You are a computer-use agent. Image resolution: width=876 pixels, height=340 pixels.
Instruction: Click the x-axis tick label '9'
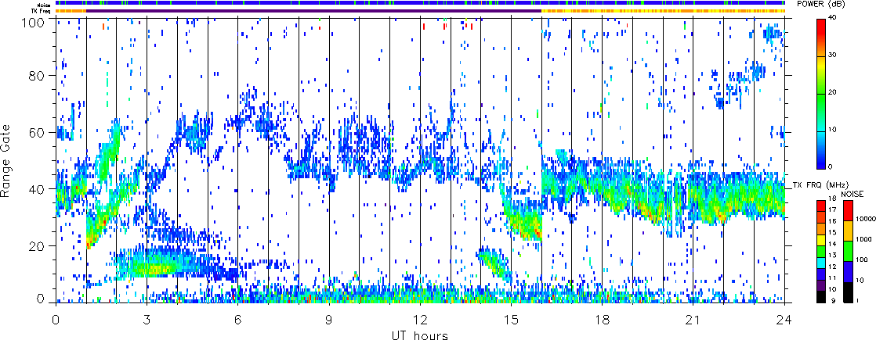pyautogui.click(x=329, y=320)
